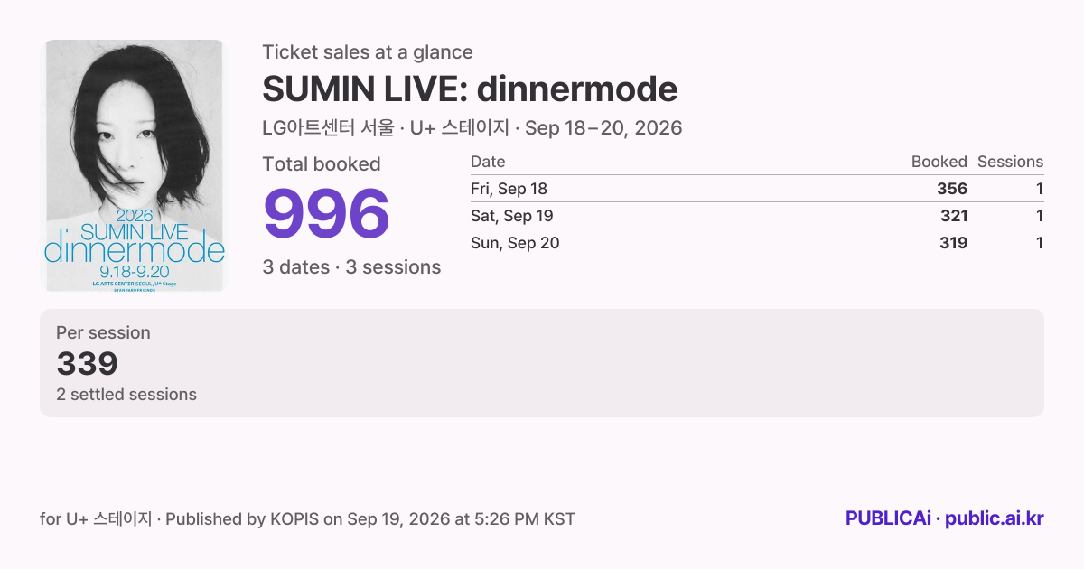1084x569 pixels.
Task: Click the Per session 339 card
Action: 542,363
